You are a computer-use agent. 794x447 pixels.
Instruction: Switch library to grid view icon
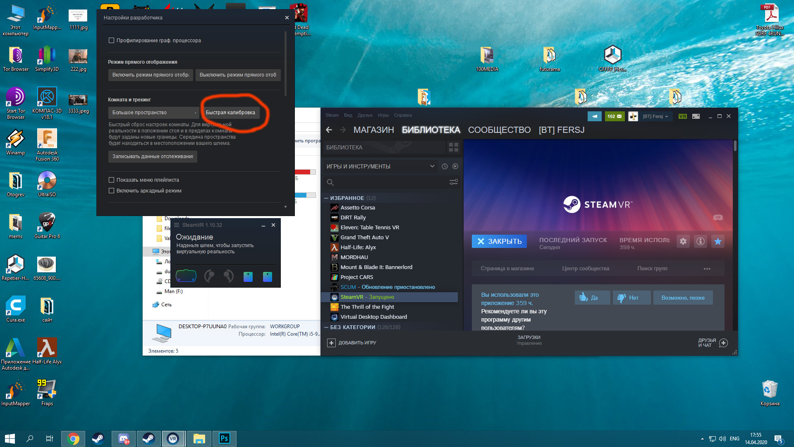coord(454,147)
